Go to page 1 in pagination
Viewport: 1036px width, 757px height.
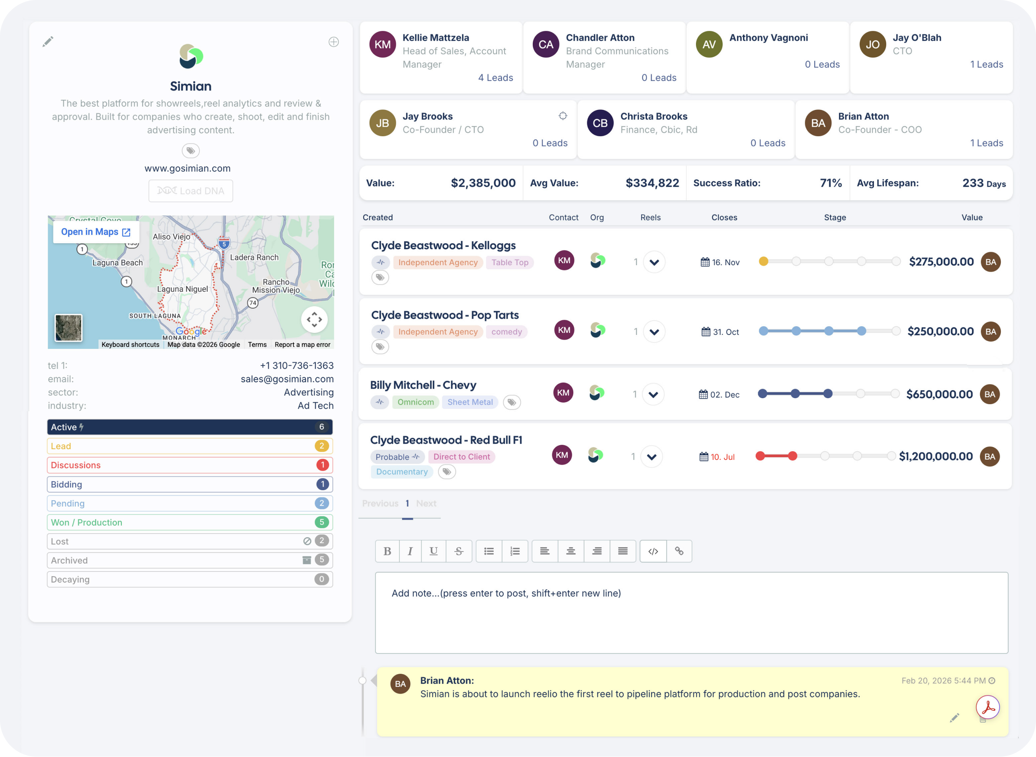(407, 504)
